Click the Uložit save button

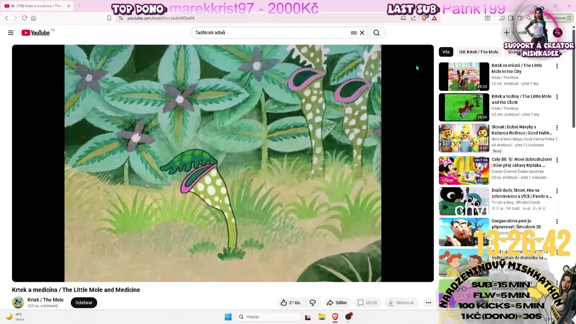coord(367,303)
